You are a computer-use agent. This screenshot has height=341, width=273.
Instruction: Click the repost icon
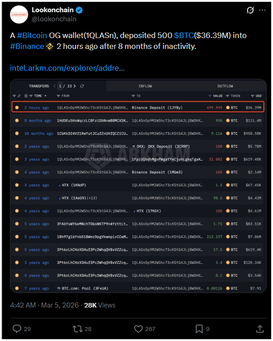click(78, 328)
